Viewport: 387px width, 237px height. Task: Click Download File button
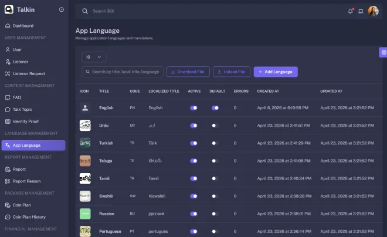[188, 72]
